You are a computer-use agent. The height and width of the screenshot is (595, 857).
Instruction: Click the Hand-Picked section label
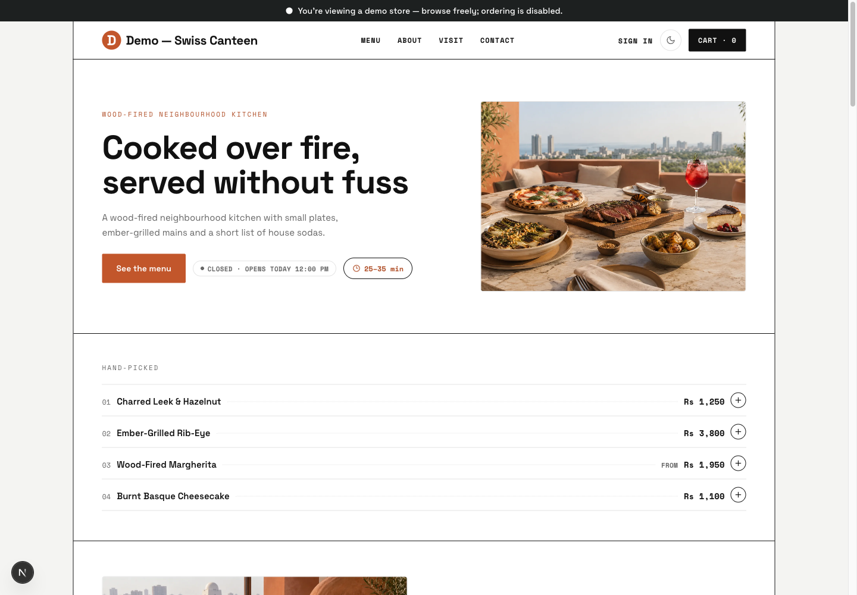(130, 368)
